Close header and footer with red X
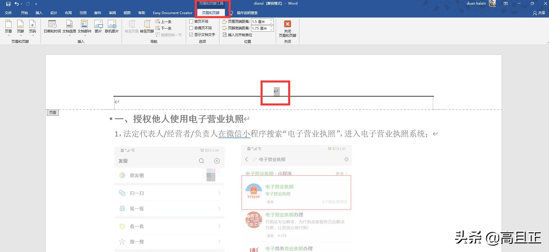549x252 pixels. [x=287, y=24]
